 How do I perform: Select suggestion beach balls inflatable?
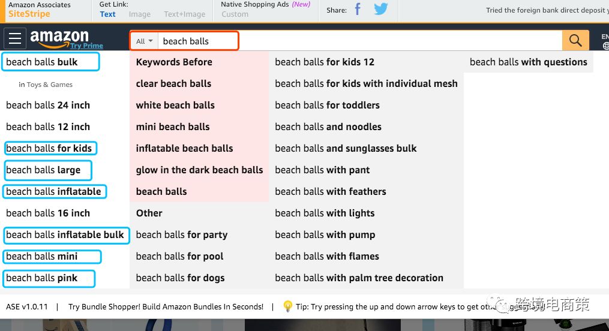click(55, 192)
